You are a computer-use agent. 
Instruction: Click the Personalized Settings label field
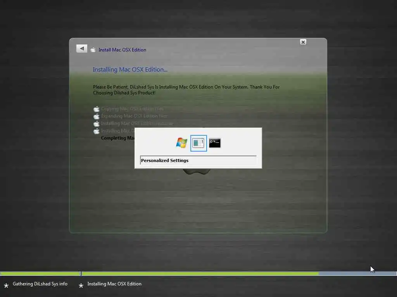coord(198,160)
